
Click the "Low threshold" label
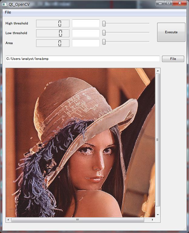pos(16,33)
